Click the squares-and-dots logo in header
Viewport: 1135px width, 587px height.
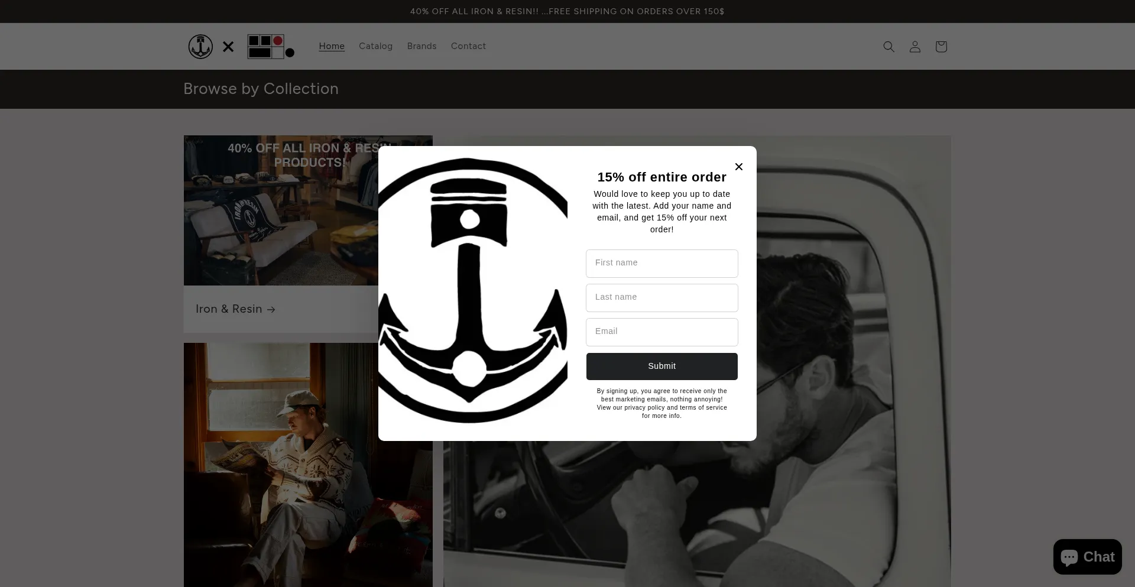tap(270, 47)
